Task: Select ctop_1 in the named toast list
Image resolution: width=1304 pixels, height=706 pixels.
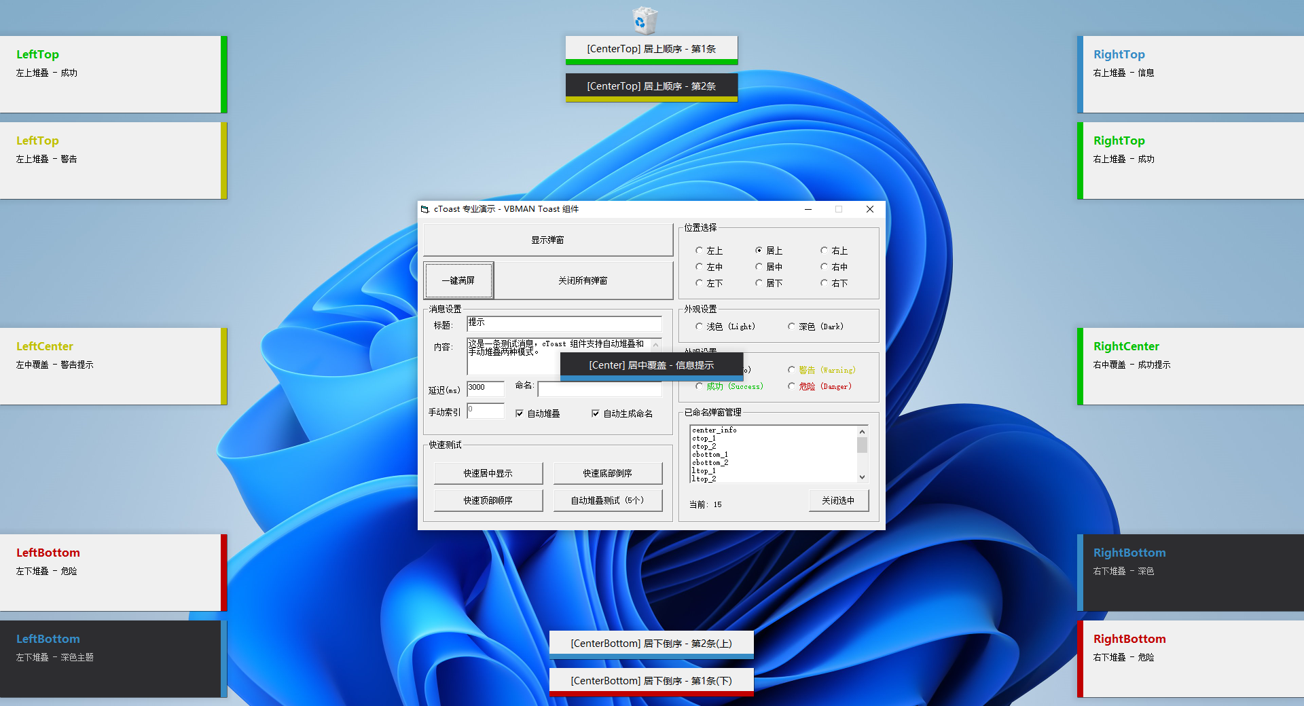Action: (x=704, y=439)
